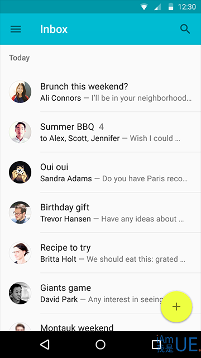This screenshot has width=201, height=358.
Task: Open the Giants game message
Action: tap(100, 293)
